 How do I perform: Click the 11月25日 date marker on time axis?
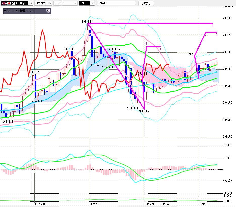pyautogui.click(x=204, y=204)
